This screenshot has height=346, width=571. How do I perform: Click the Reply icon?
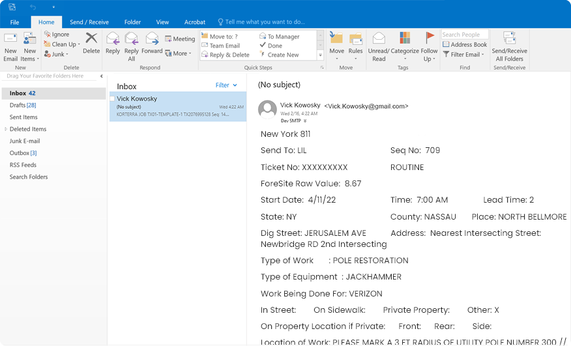click(113, 38)
